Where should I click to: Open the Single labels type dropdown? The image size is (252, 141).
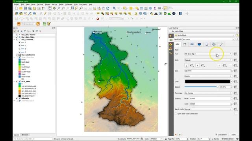pyautogui.click(x=204, y=35)
